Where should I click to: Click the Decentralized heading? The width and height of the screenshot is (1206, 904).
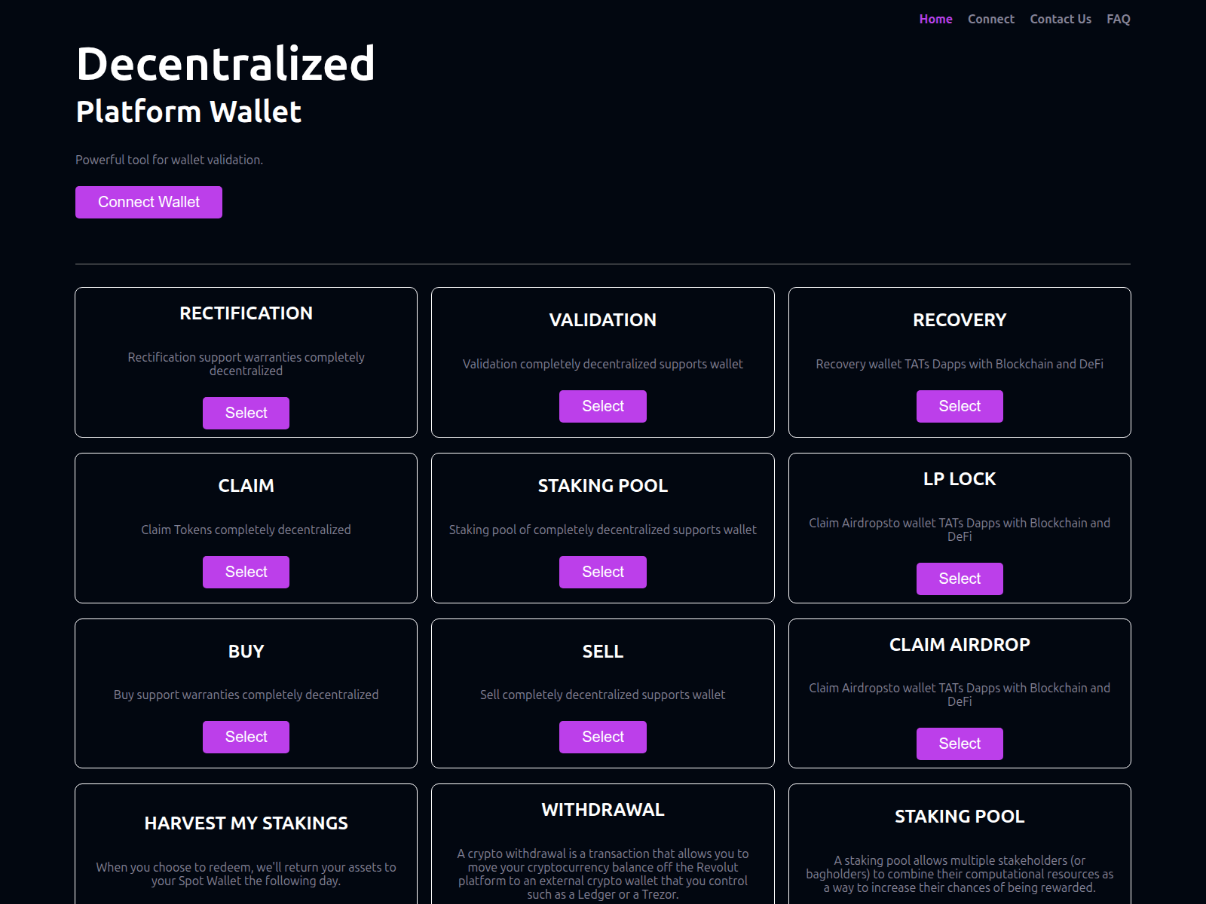click(x=225, y=64)
